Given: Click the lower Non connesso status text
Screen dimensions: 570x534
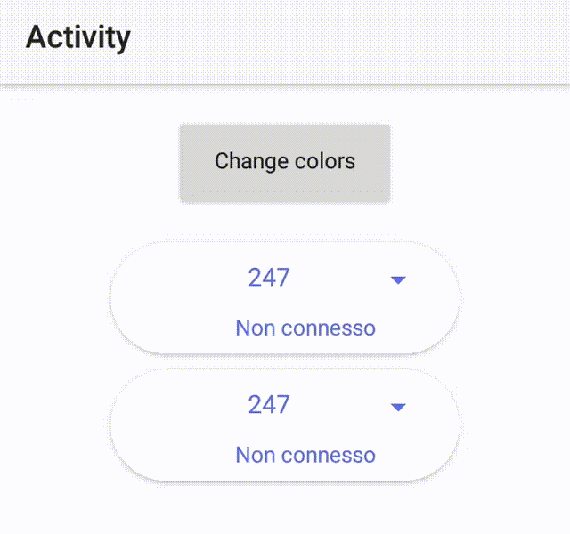Looking at the screenshot, I should pos(305,455).
